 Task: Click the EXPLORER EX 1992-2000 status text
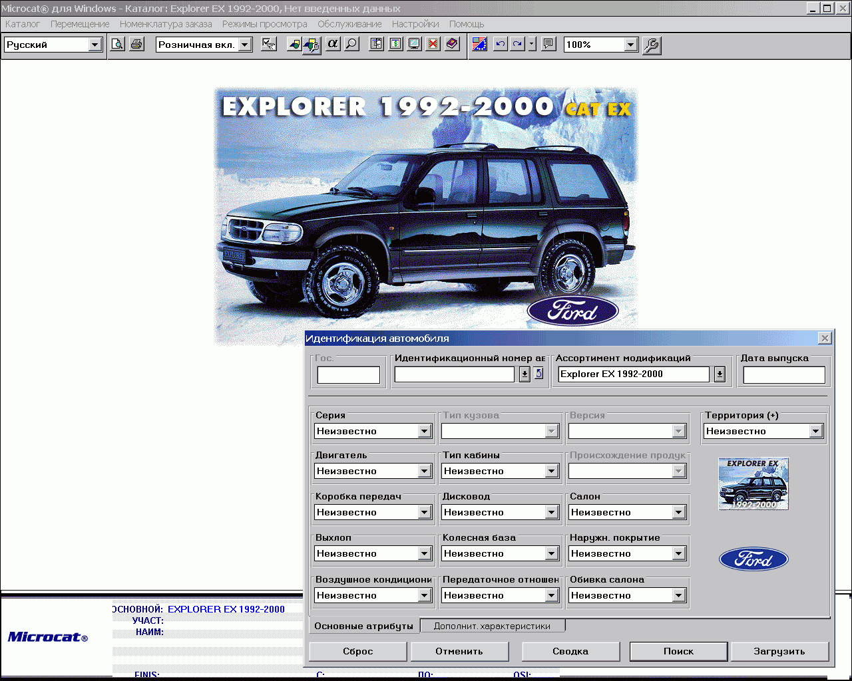[226, 609]
